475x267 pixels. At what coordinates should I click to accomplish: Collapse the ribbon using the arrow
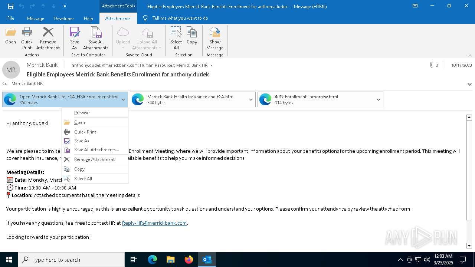(470, 55)
